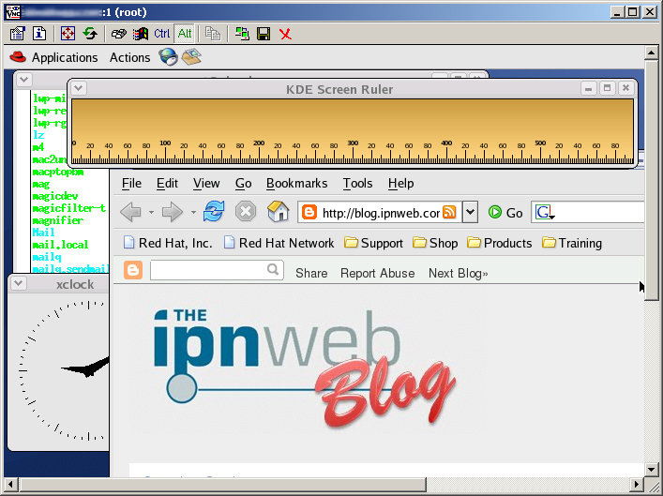Click the VNC save connection floppy icon
The height and width of the screenshot is (496, 663).
[x=264, y=34]
